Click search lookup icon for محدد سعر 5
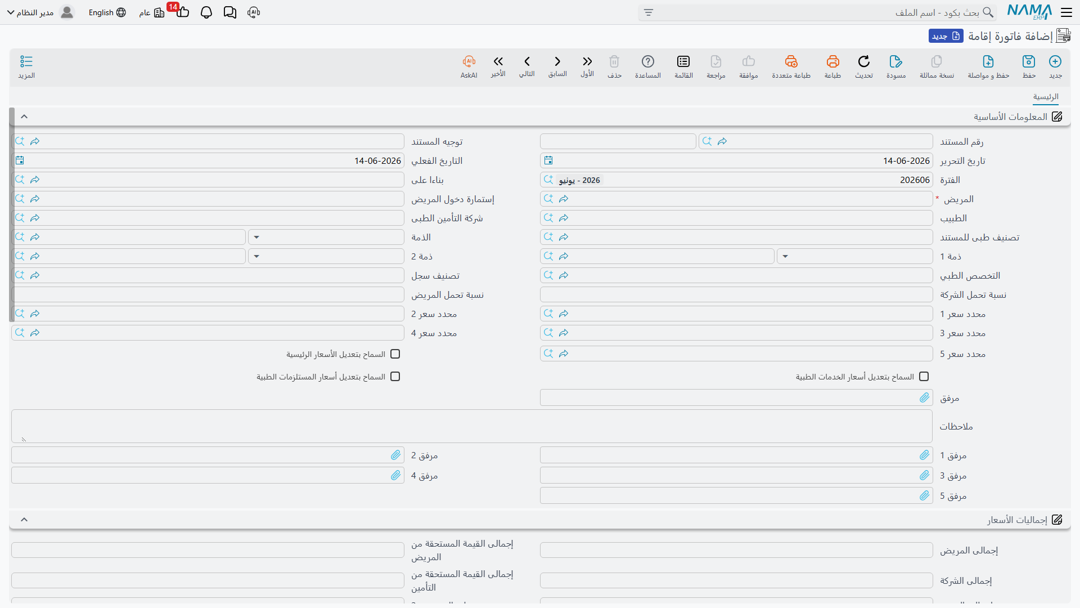Image resolution: width=1080 pixels, height=608 pixels. click(548, 354)
